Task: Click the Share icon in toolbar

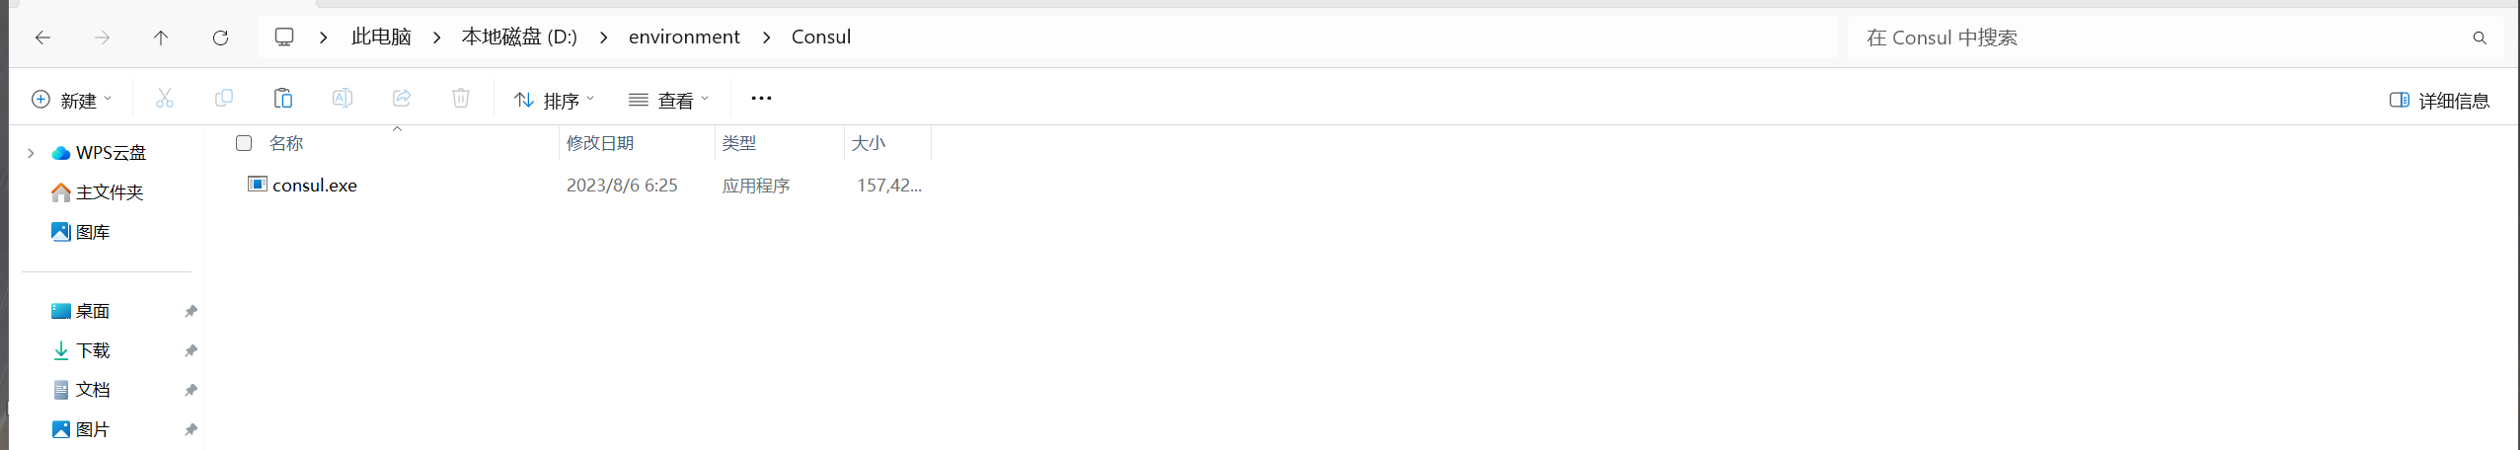Action: coord(402,99)
